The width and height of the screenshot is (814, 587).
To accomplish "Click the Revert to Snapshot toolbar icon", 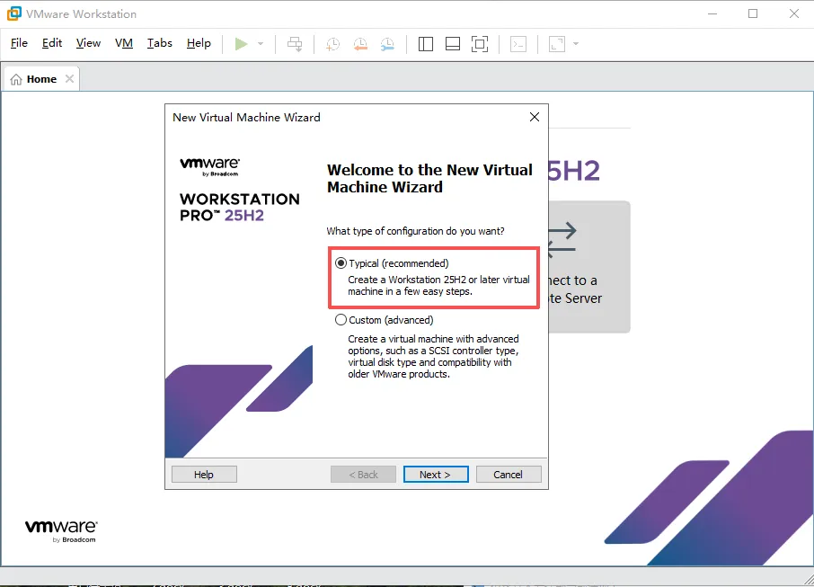I will click(x=360, y=44).
